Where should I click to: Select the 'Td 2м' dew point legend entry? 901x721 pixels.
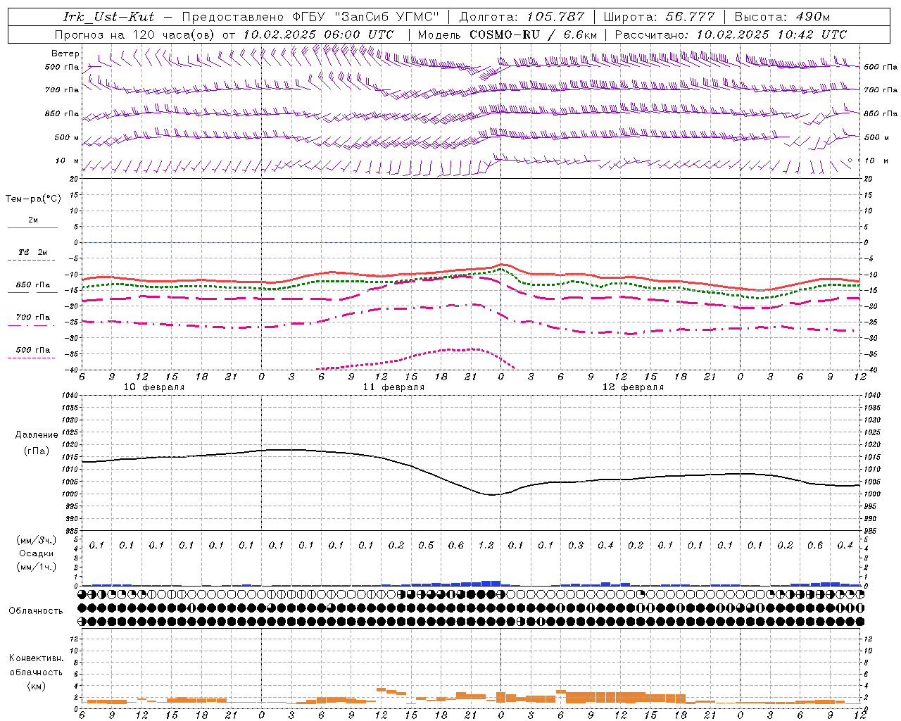point(32,252)
